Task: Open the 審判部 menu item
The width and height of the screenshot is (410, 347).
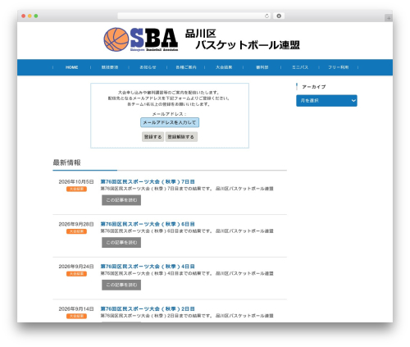Action: [262, 67]
